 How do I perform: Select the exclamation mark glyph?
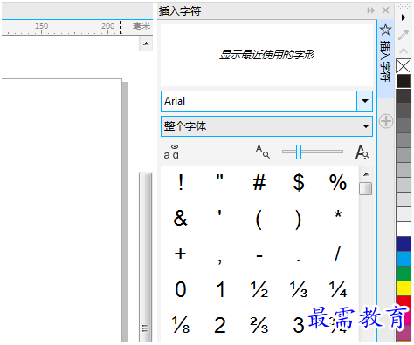(x=181, y=182)
